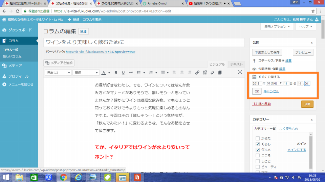325x182 pixels.
Task: Collapse the カテゴリー meta box
Action: (x=312, y=120)
